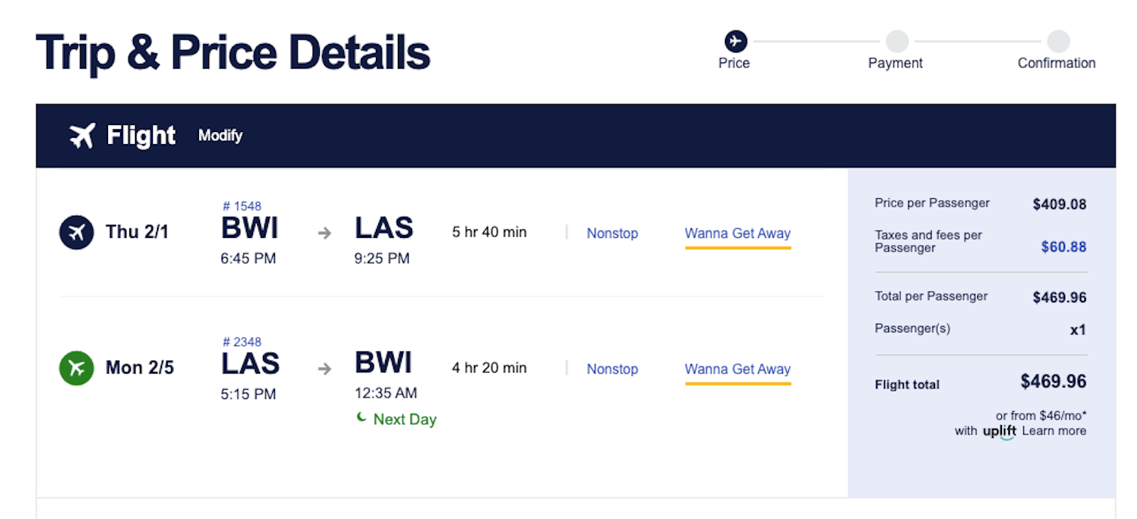Open flight number 2348 details
The height and width of the screenshot is (519, 1137).
tap(242, 342)
